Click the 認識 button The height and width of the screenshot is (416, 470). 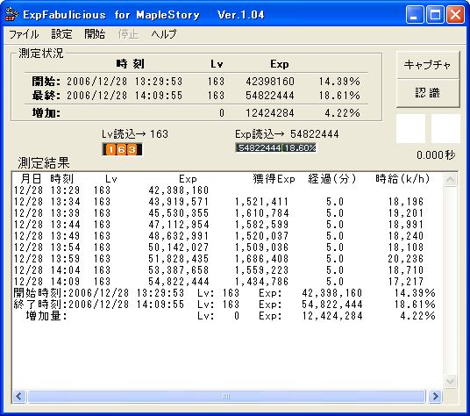(428, 93)
